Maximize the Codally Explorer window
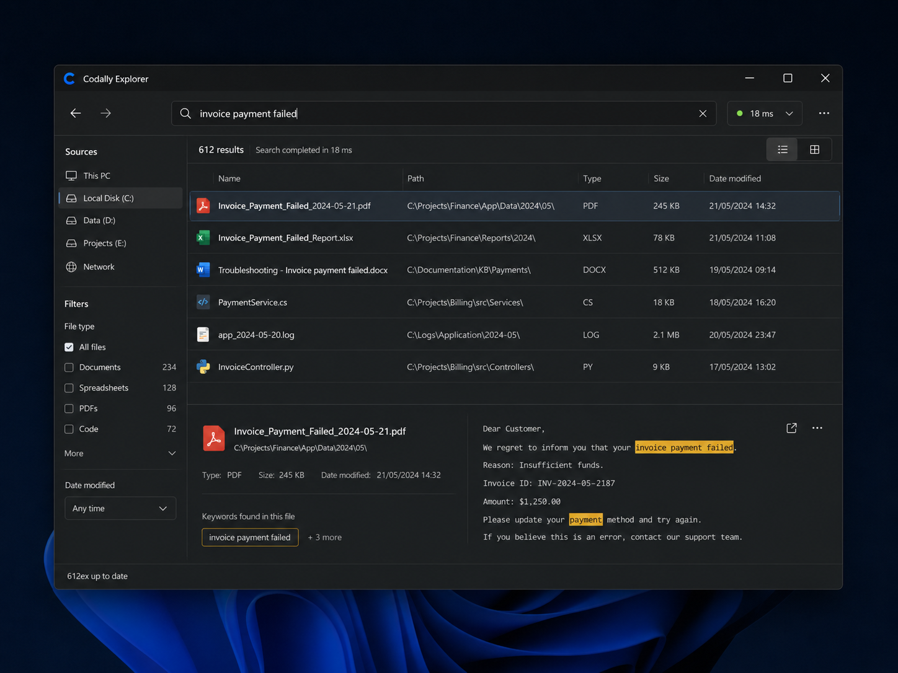The width and height of the screenshot is (898, 673). (788, 78)
